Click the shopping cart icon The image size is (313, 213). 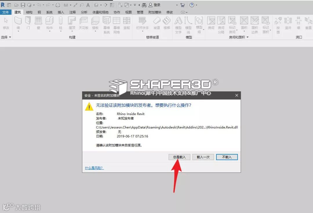pos(183,5)
